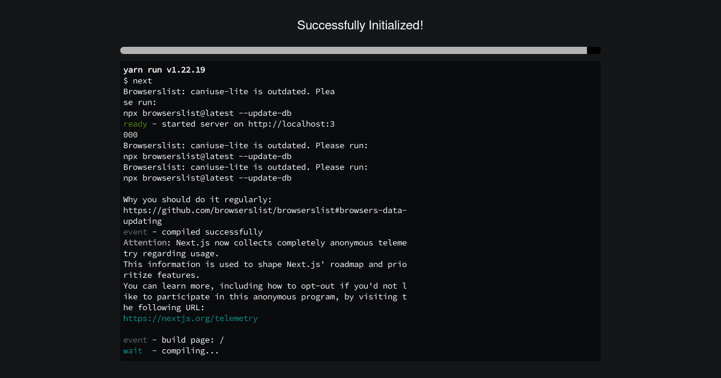721x378 pixels.
Task: Click the unfilled dark end of progress bar
Action: (594, 50)
